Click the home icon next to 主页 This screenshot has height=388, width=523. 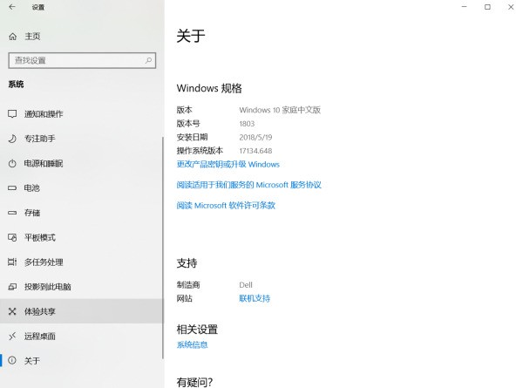13,37
